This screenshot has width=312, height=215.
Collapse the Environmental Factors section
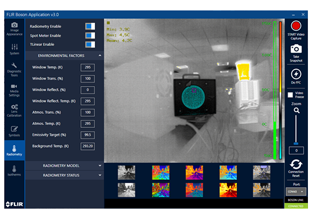pos(64,56)
